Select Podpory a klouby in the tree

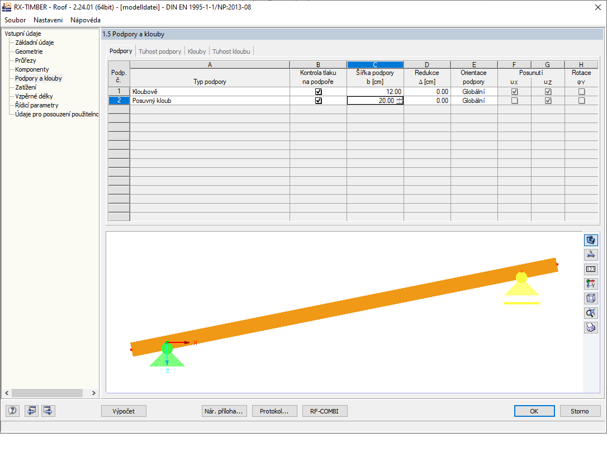pos(39,78)
